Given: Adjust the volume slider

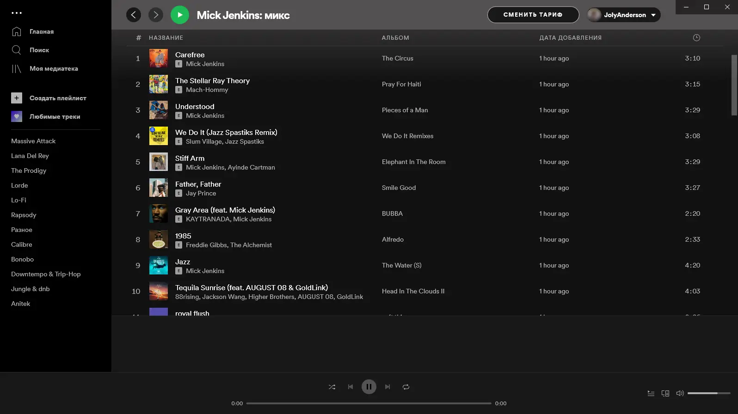Looking at the screenshot, I should point(709,393).
